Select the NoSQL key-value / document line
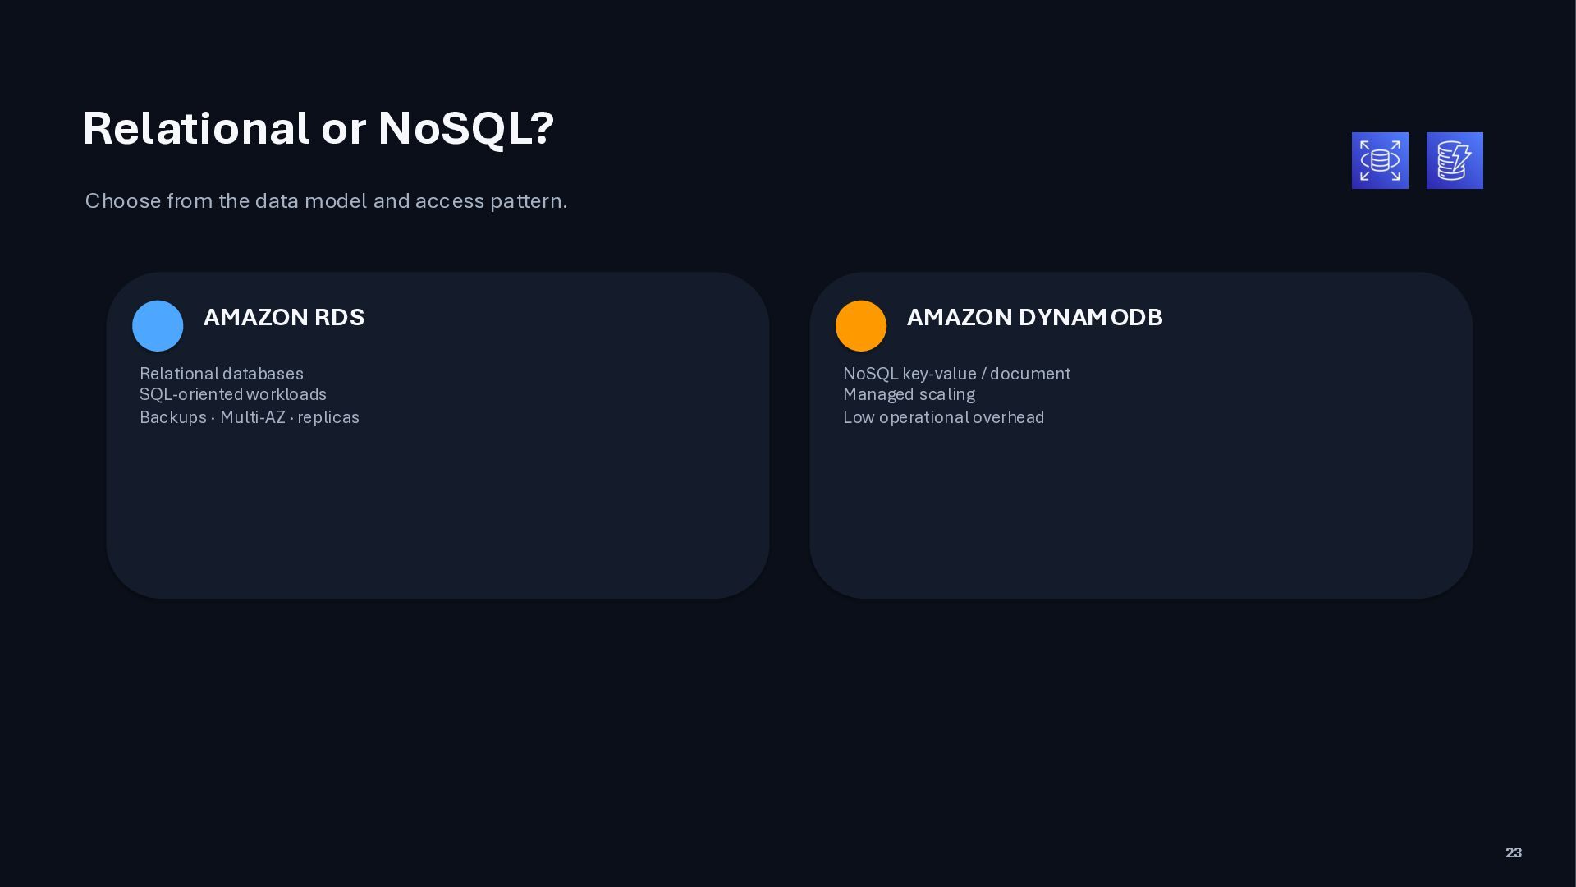 tap(956, 374)
